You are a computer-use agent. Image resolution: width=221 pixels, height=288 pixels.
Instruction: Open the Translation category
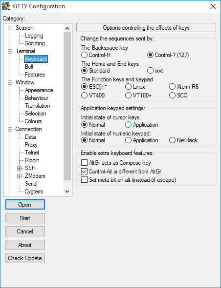(38, 106)
